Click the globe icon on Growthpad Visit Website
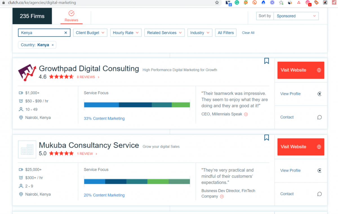 319,70
